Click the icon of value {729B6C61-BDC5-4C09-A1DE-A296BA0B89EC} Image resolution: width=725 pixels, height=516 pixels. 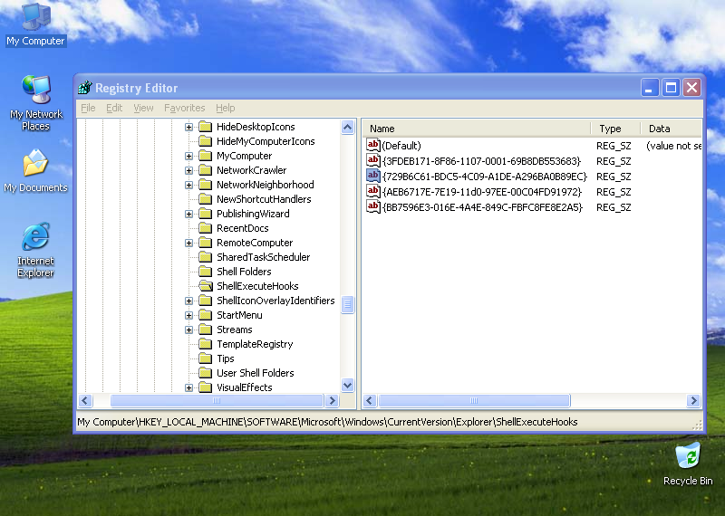(x=373, y=176)
